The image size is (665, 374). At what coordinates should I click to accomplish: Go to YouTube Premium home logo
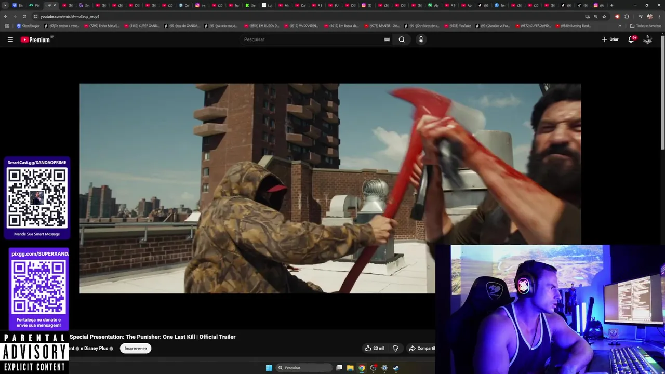(x=35, y=39)
